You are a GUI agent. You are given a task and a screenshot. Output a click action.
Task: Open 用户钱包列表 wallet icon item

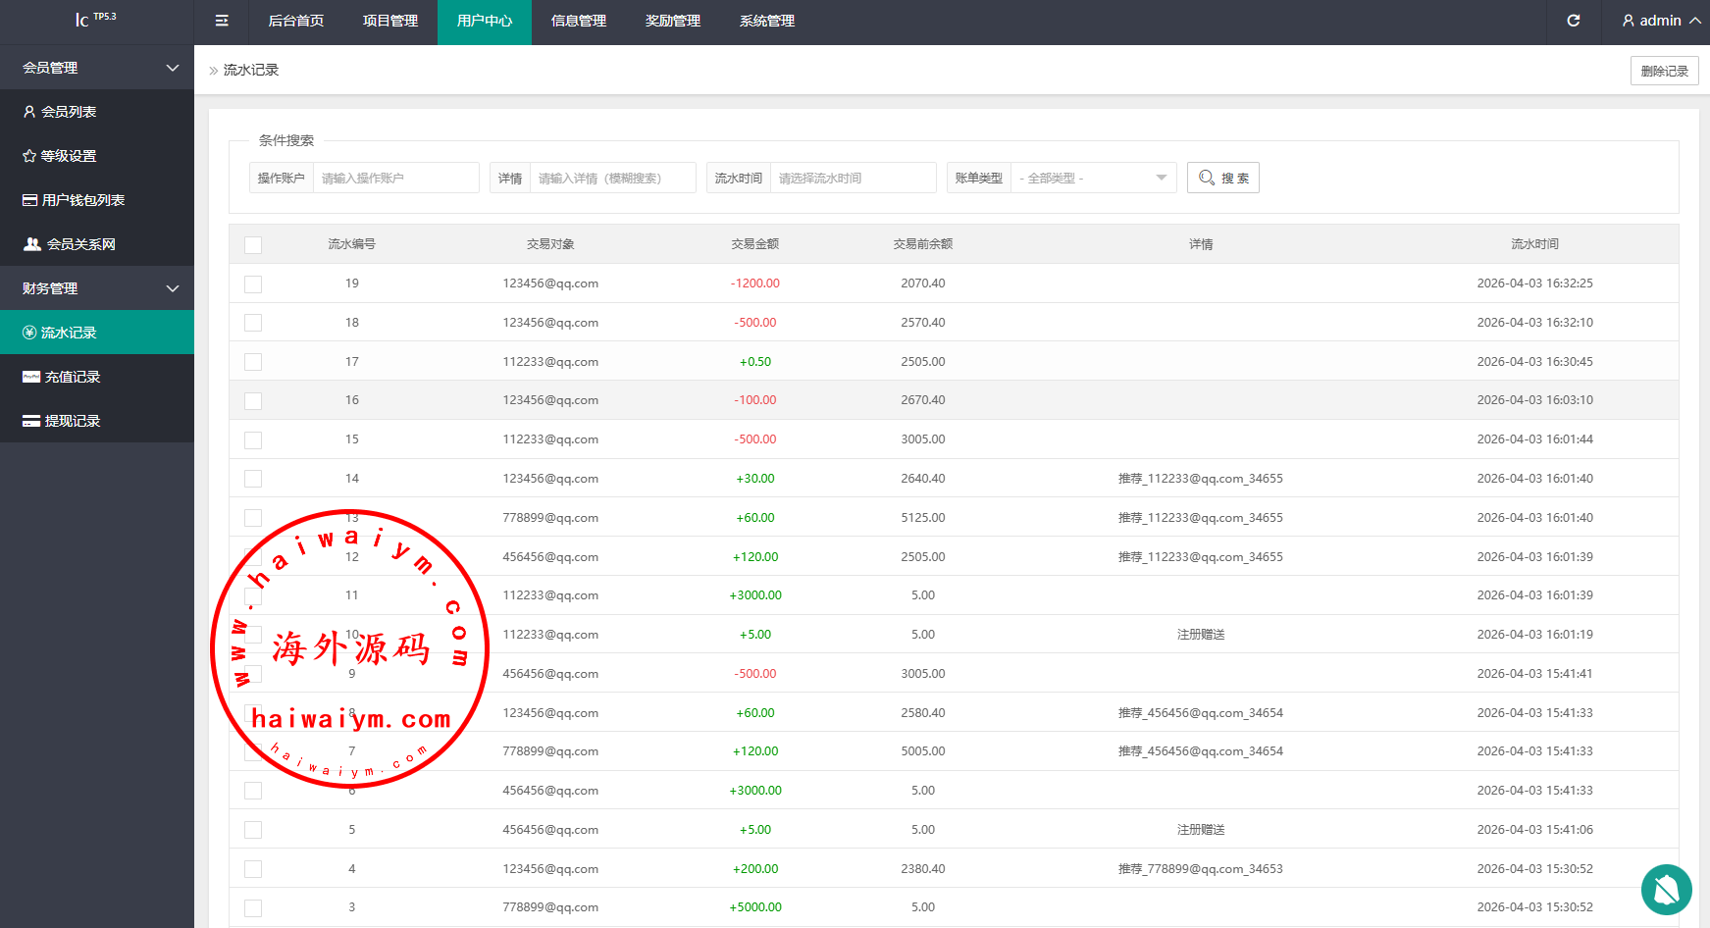point(30,200)
